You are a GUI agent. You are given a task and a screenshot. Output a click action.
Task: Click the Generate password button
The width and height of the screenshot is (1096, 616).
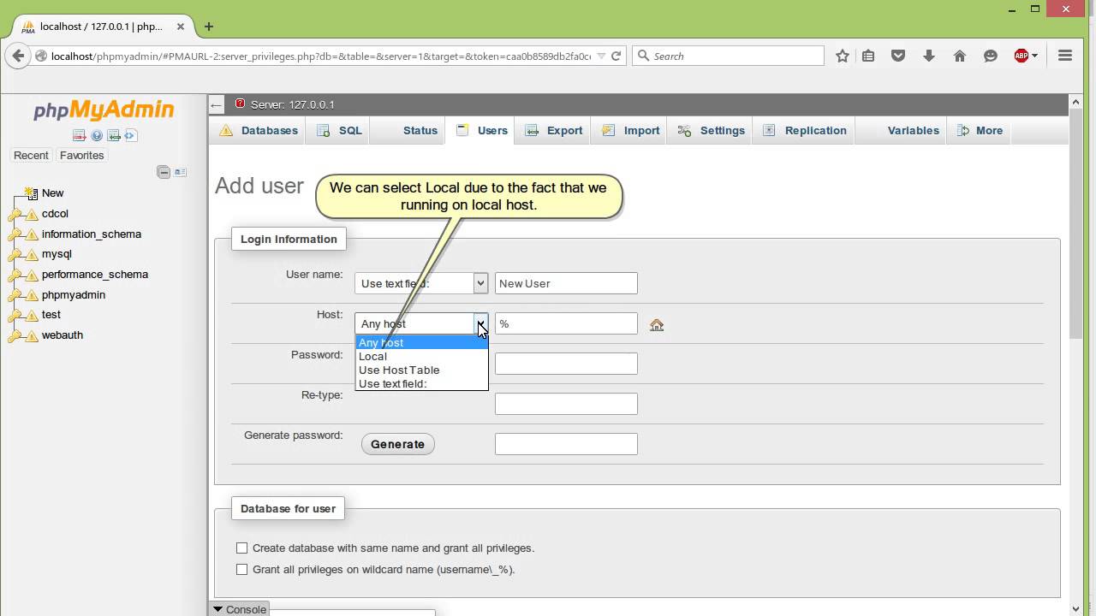pyautogui.click(x=397, y=444)
